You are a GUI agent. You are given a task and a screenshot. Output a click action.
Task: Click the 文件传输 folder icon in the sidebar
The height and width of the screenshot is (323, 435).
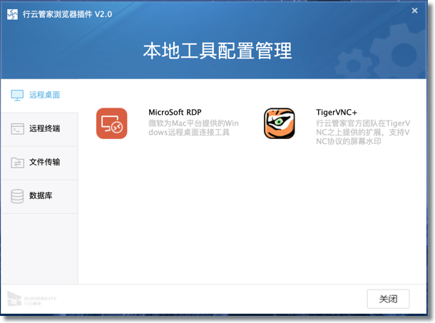point(17,163)
